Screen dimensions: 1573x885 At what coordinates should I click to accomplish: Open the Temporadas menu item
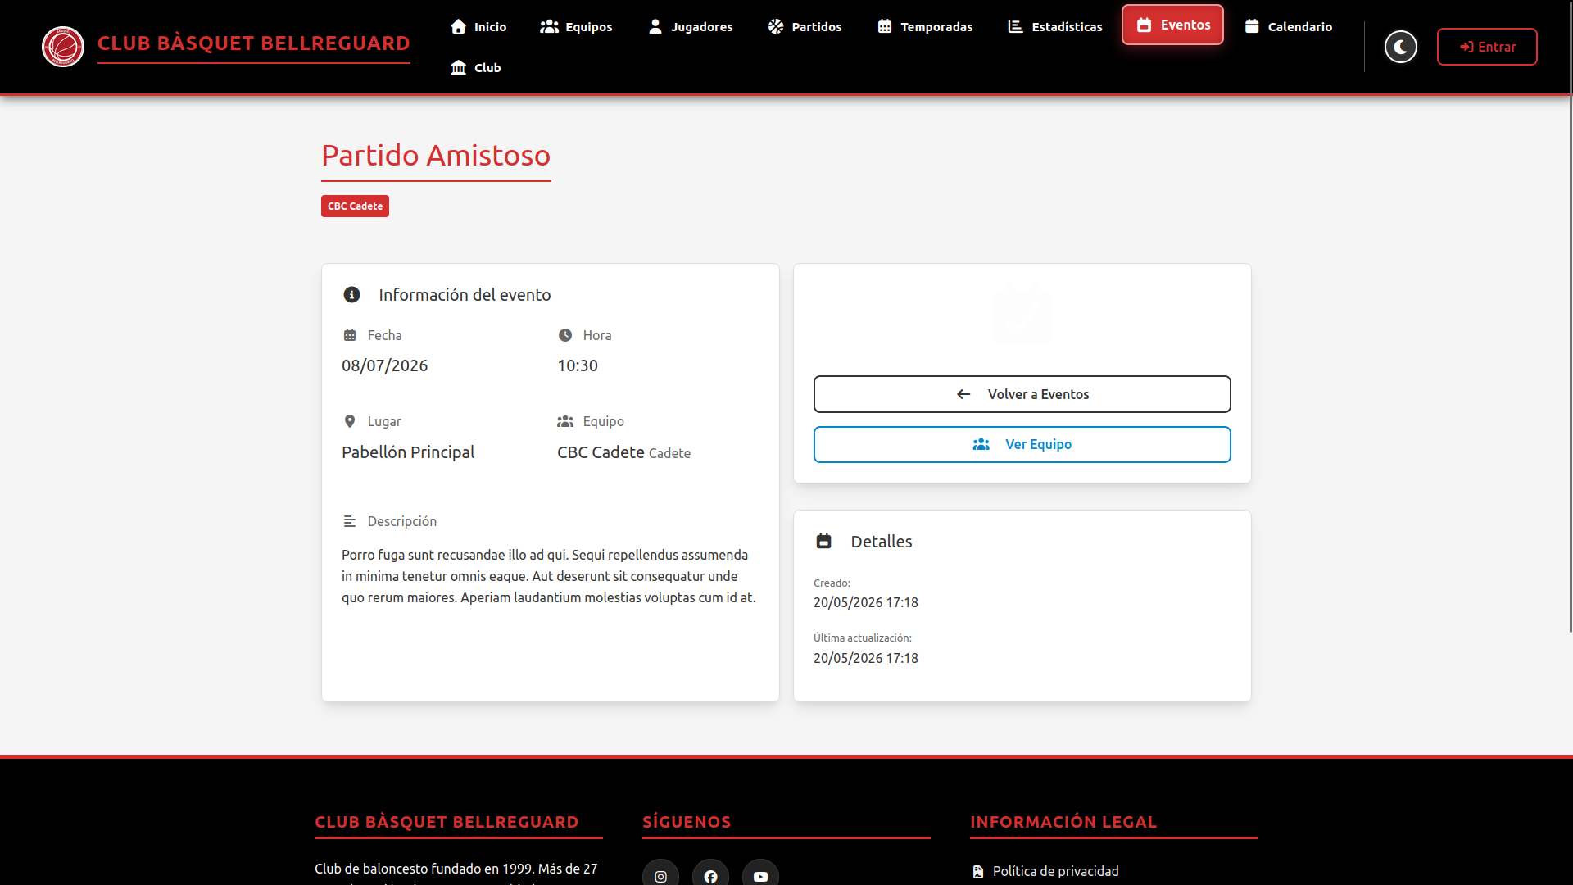tap(925, 27)
